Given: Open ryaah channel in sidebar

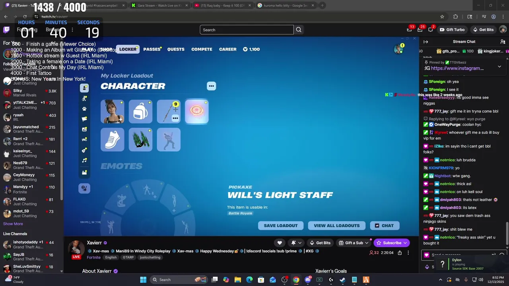Looking at the screenshot, I should click(31, 117).
